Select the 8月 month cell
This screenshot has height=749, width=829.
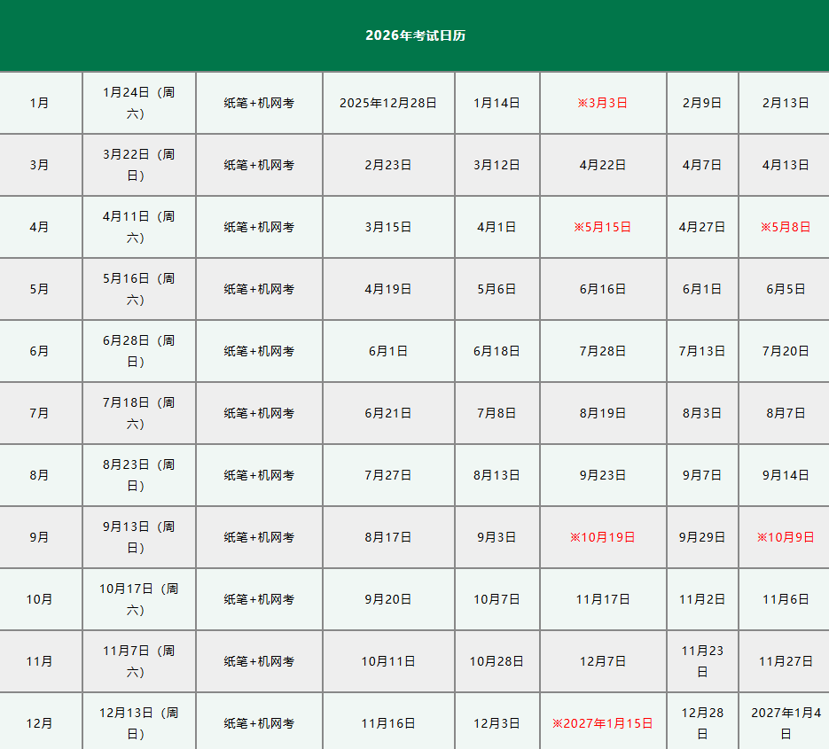pos(40,475)
